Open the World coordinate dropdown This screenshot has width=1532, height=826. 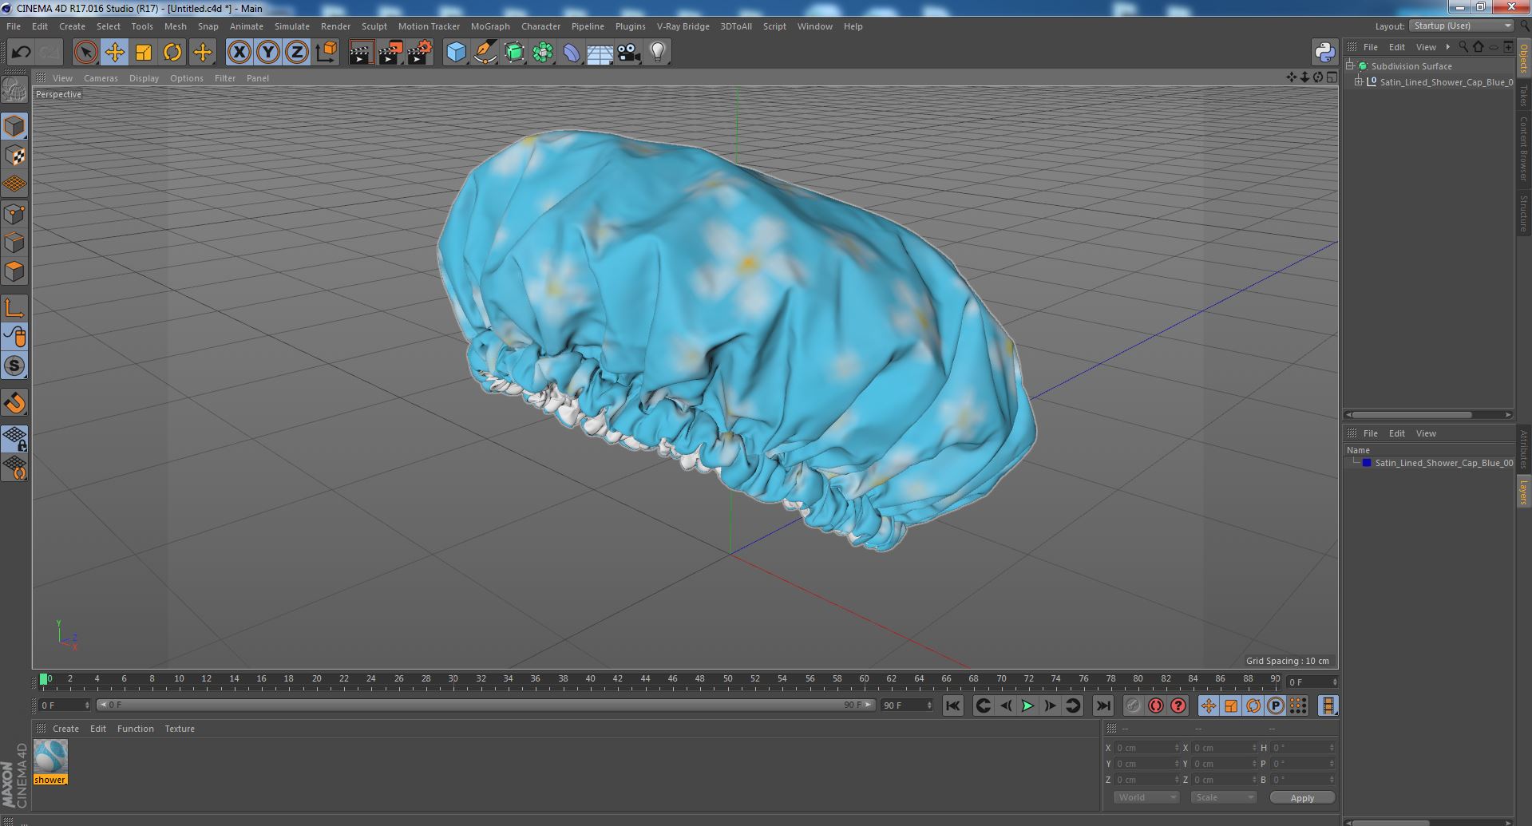click(1146, 797)
